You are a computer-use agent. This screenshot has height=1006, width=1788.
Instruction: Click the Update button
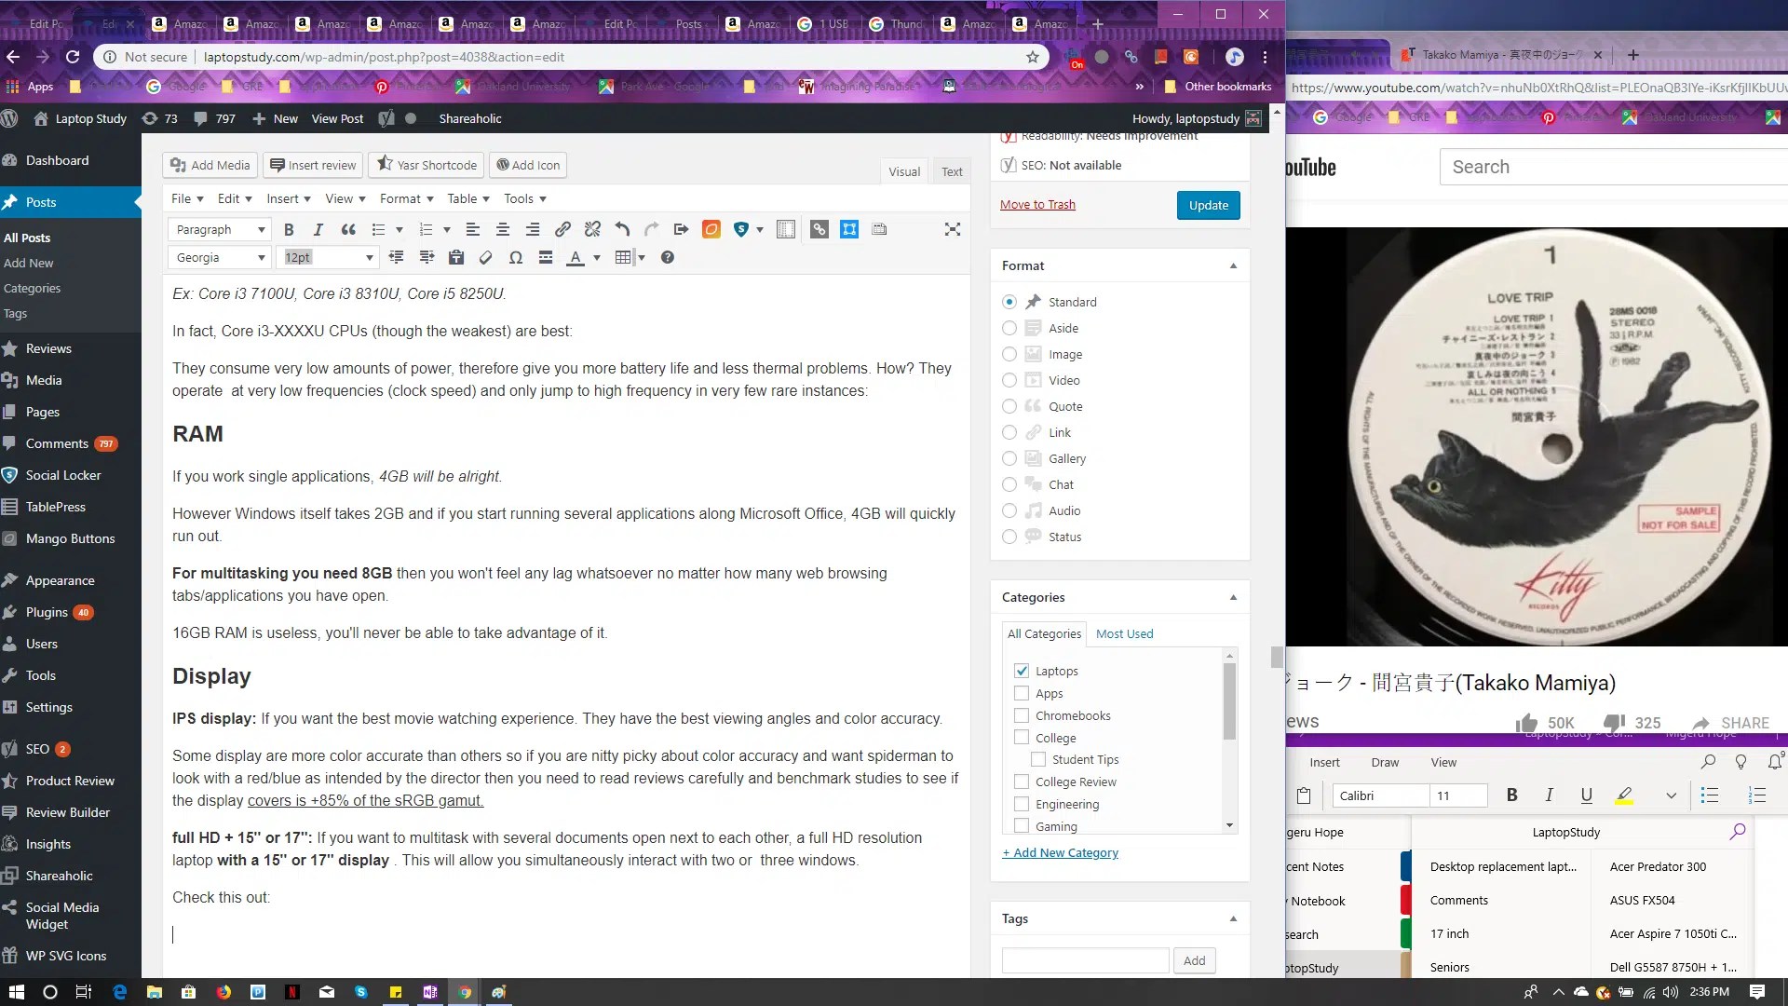(x=1208, y=205)
